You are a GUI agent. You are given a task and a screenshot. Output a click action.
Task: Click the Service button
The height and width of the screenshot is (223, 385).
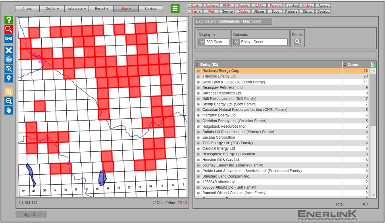[227, 11]
